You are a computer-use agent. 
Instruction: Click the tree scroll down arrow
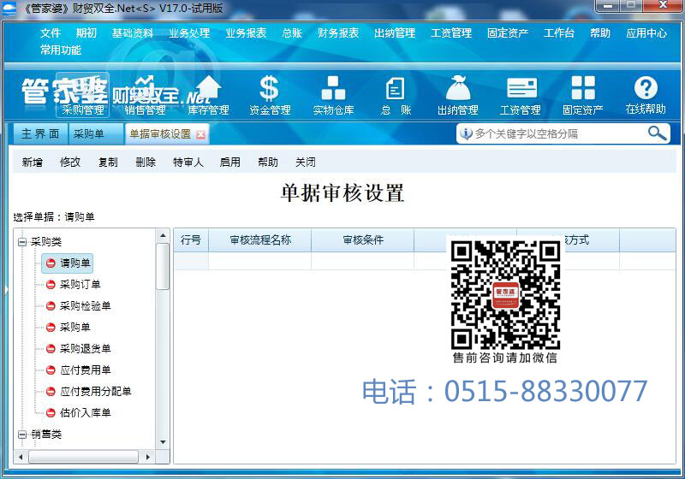tap(163, 442)
